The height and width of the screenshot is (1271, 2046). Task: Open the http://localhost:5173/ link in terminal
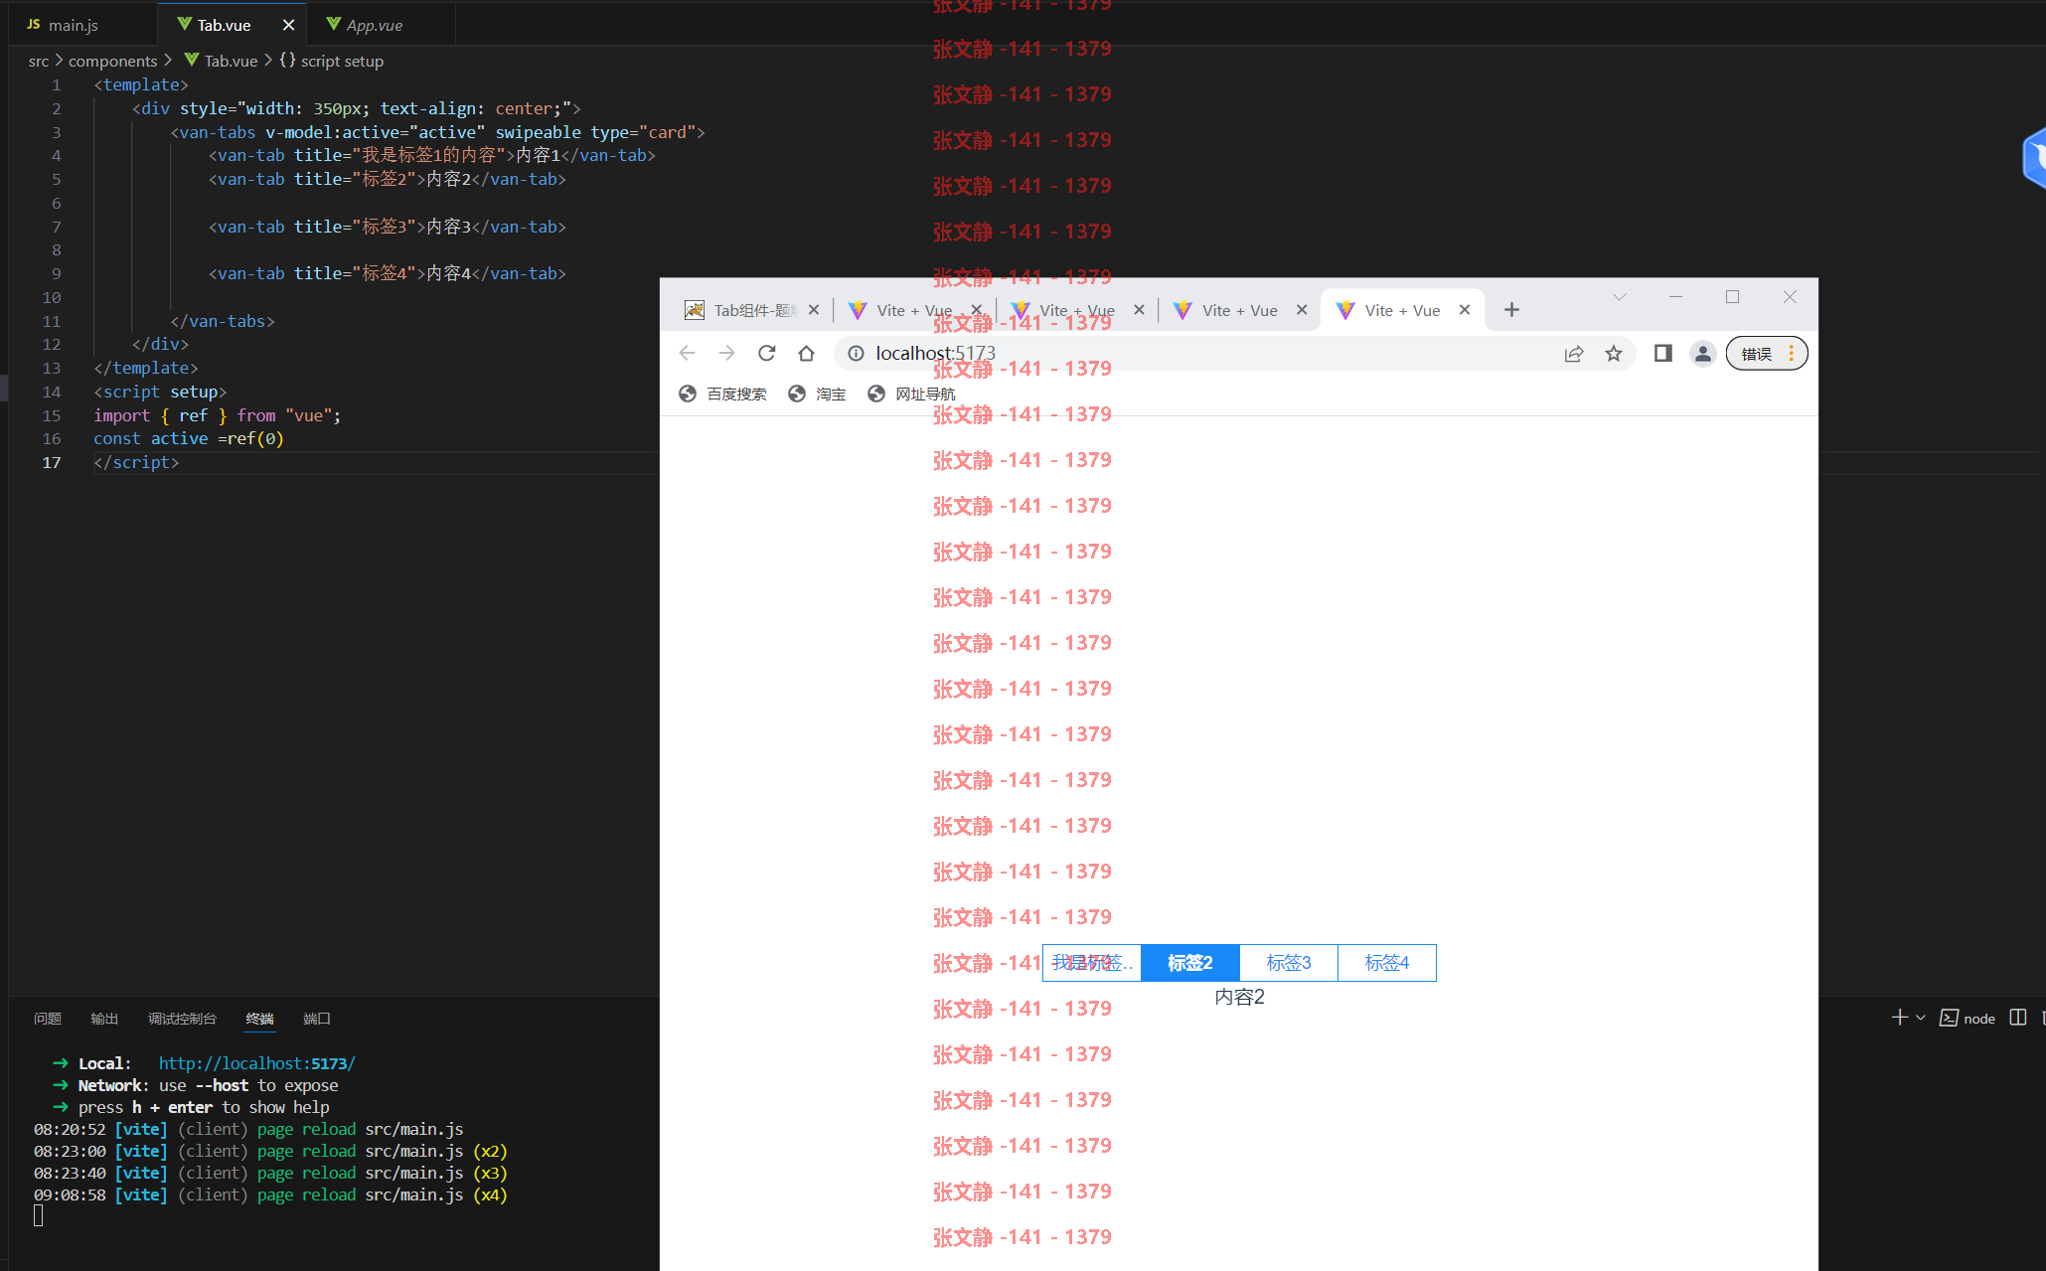pyautogui.click(x=256, y=1063)
